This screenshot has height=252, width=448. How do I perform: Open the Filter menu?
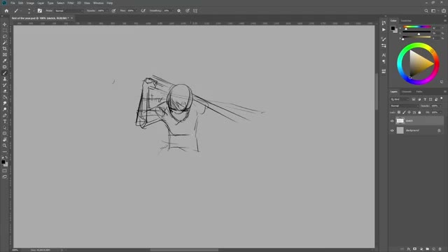[x=71, y=3]
